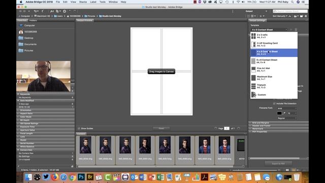Click Users in breadcrumb path
Image resolution: width=325 pixels, height=183 pixels.
58,16
